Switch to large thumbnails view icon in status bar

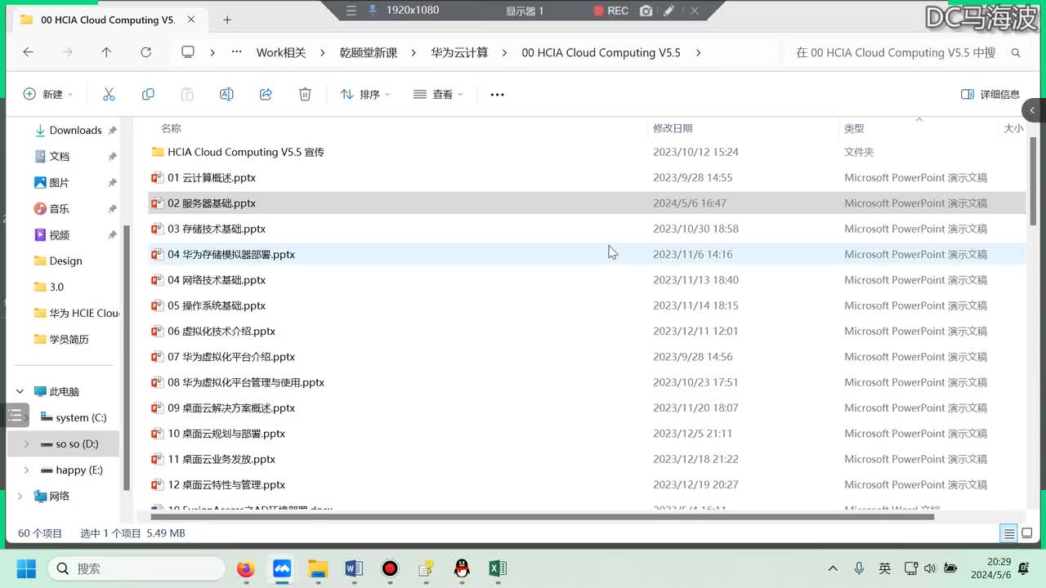coord(1028,533)
